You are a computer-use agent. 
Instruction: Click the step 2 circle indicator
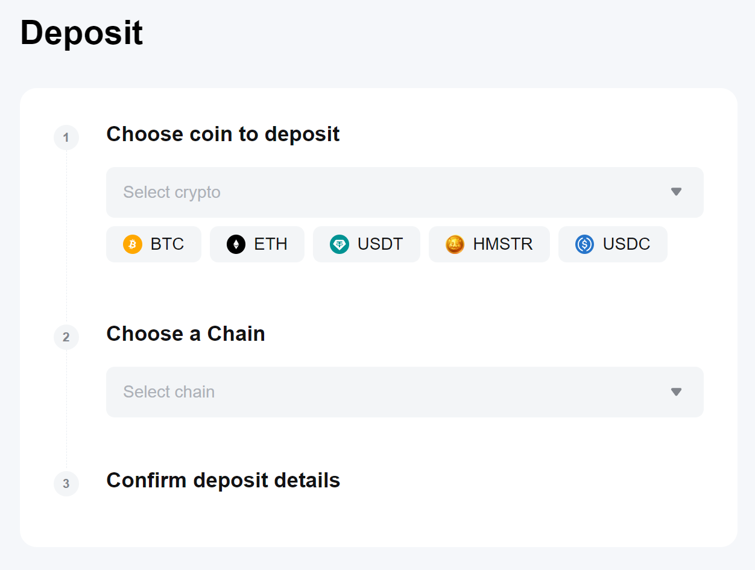(x=66, y=337)
